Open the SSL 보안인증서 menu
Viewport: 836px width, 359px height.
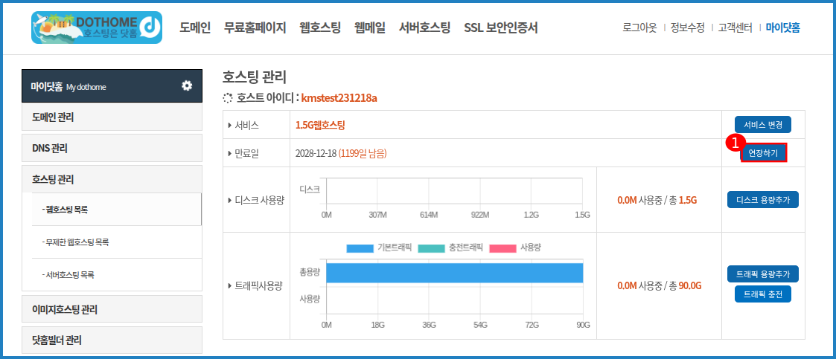(500, 28)
